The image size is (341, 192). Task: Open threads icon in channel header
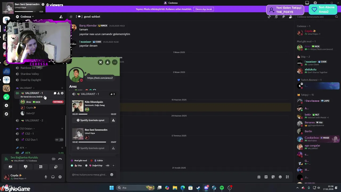coord(269,17)
